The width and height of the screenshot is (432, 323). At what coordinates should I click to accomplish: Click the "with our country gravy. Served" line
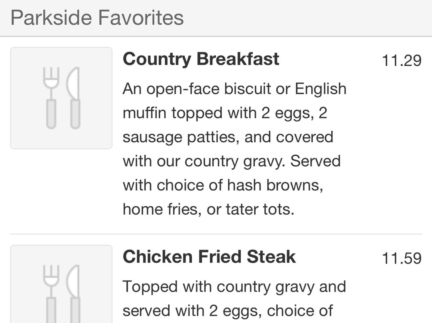(x=232, y=161)
